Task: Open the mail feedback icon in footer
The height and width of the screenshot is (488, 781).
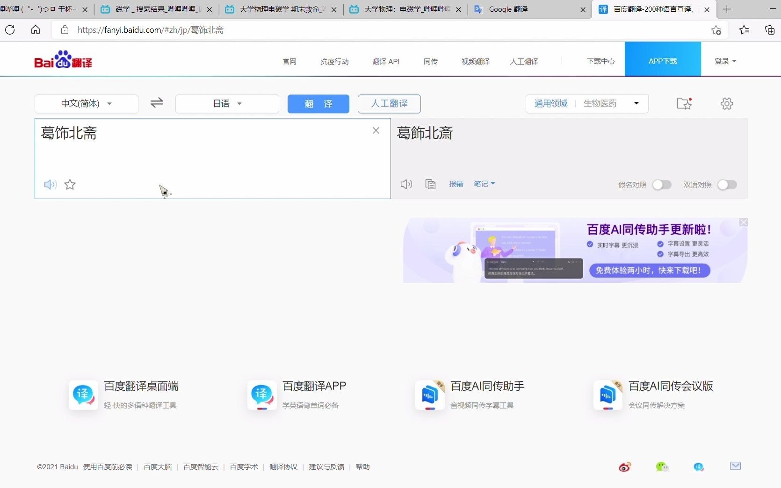Action: tap(735, 466)
